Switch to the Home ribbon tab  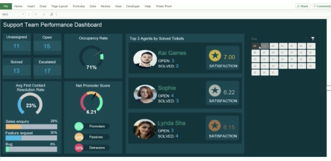click(x=18, y=6)
